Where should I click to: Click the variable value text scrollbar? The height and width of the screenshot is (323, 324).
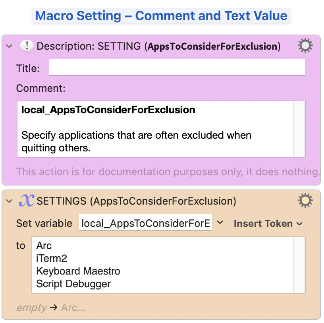[x=299, y=265]
